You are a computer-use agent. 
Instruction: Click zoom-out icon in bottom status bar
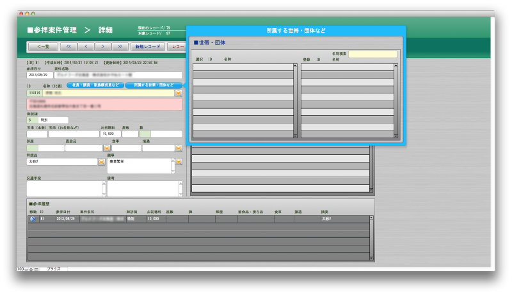pyautogui.click(x=26, y=269)
